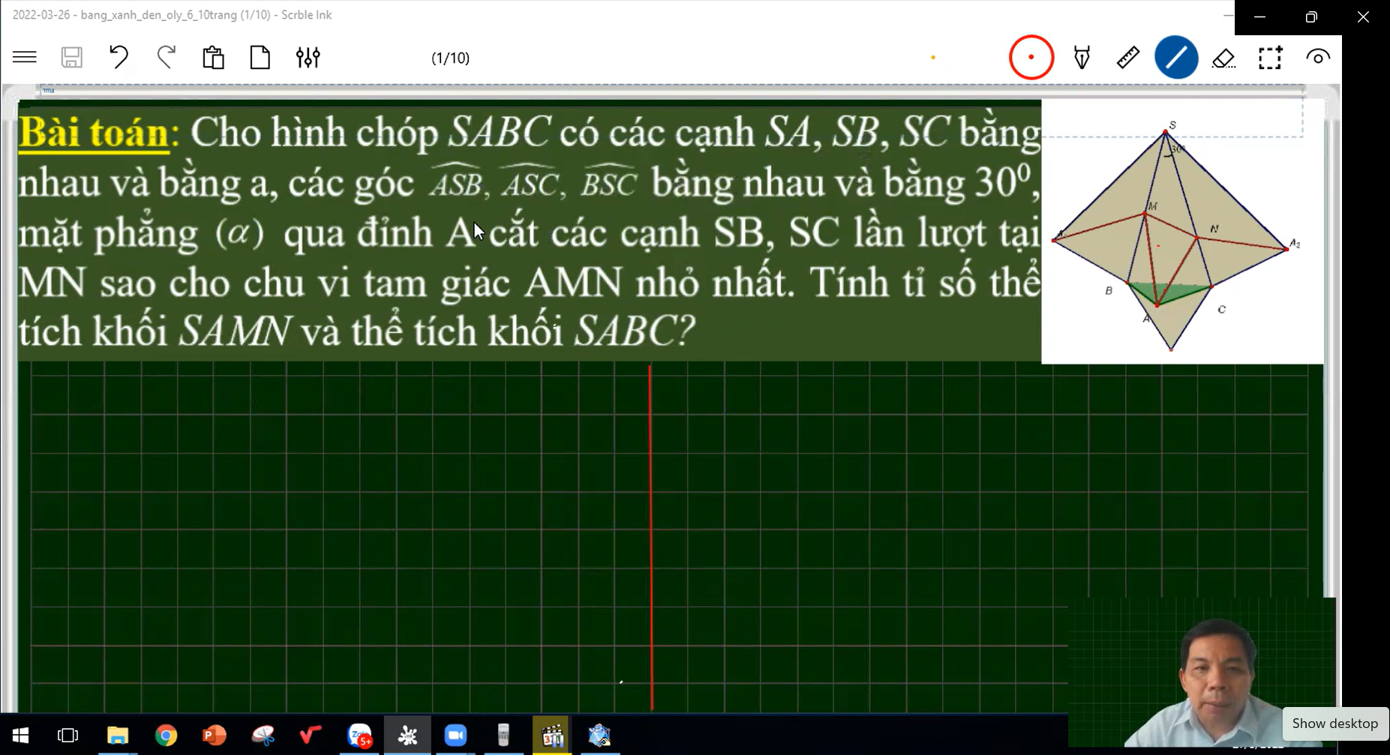Open the hamburger menu

pos(25,58)
